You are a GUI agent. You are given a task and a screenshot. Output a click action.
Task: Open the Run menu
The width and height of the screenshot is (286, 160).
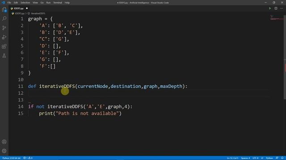(x=48, y=3)
